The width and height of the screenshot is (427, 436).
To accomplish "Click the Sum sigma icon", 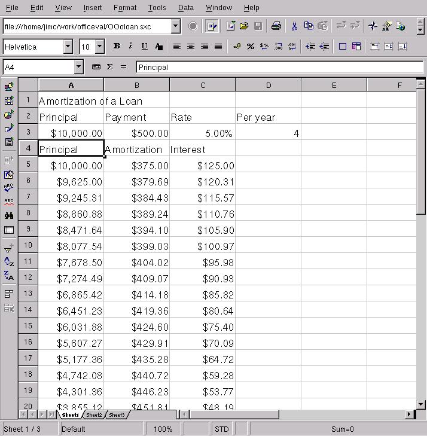I will point(110,67).
